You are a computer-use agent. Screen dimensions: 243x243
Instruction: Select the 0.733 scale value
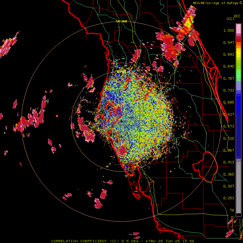[x=229, y=90]
